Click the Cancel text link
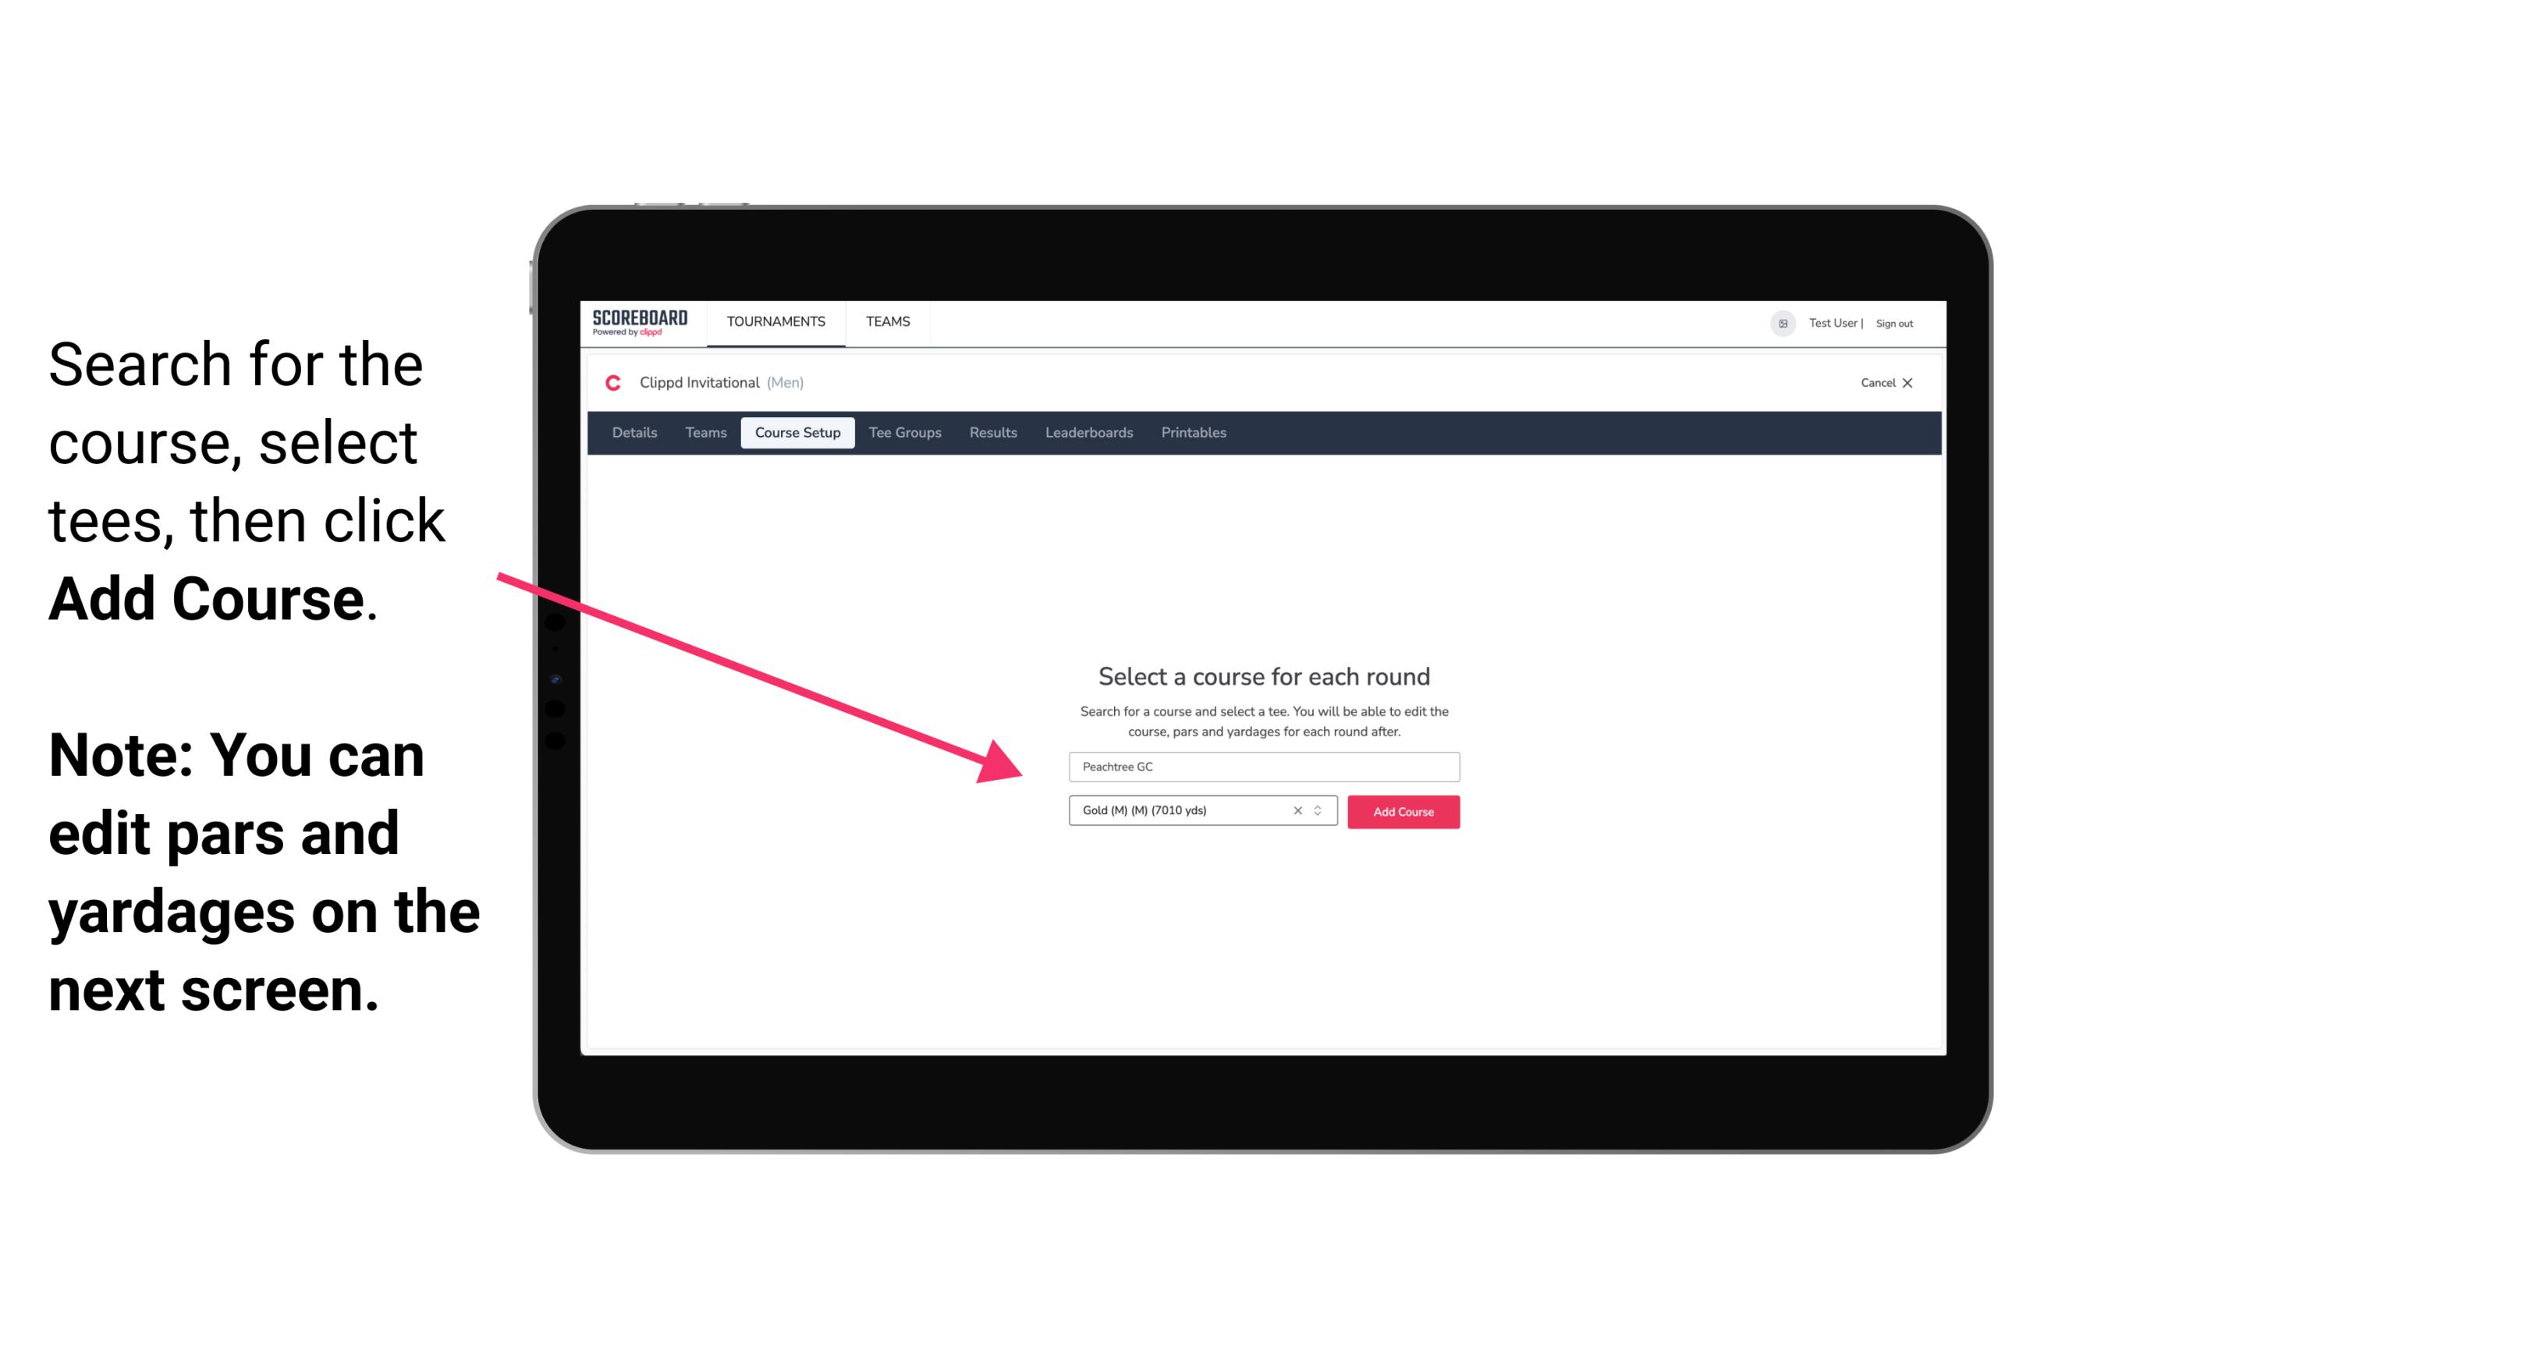 [x=1882, y=381]
